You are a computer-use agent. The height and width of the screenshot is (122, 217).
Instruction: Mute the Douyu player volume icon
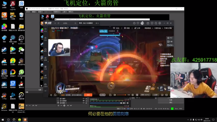(114, 95)
